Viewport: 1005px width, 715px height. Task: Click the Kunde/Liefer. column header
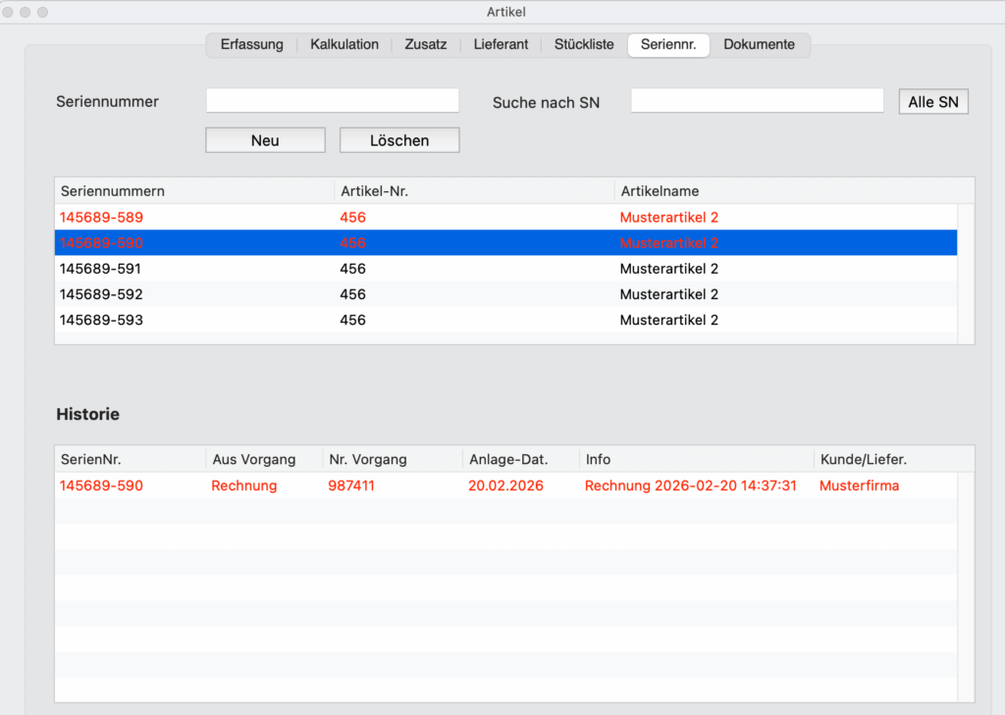click(x=864, y=459)
